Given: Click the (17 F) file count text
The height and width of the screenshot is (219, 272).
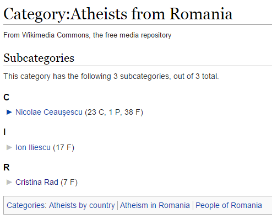Looking at the screenshot, I should coord(63,147).
